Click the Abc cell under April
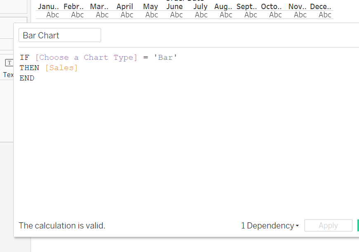 (127, 15)
